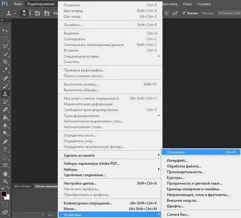Click the foreground color swatch
Screen dimensions: 241x218
click(x=3, y=194)
